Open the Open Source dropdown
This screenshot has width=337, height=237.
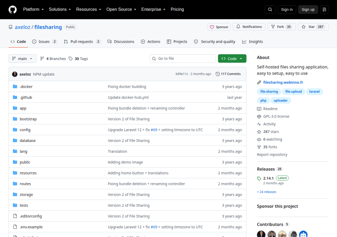coord(121,9)
